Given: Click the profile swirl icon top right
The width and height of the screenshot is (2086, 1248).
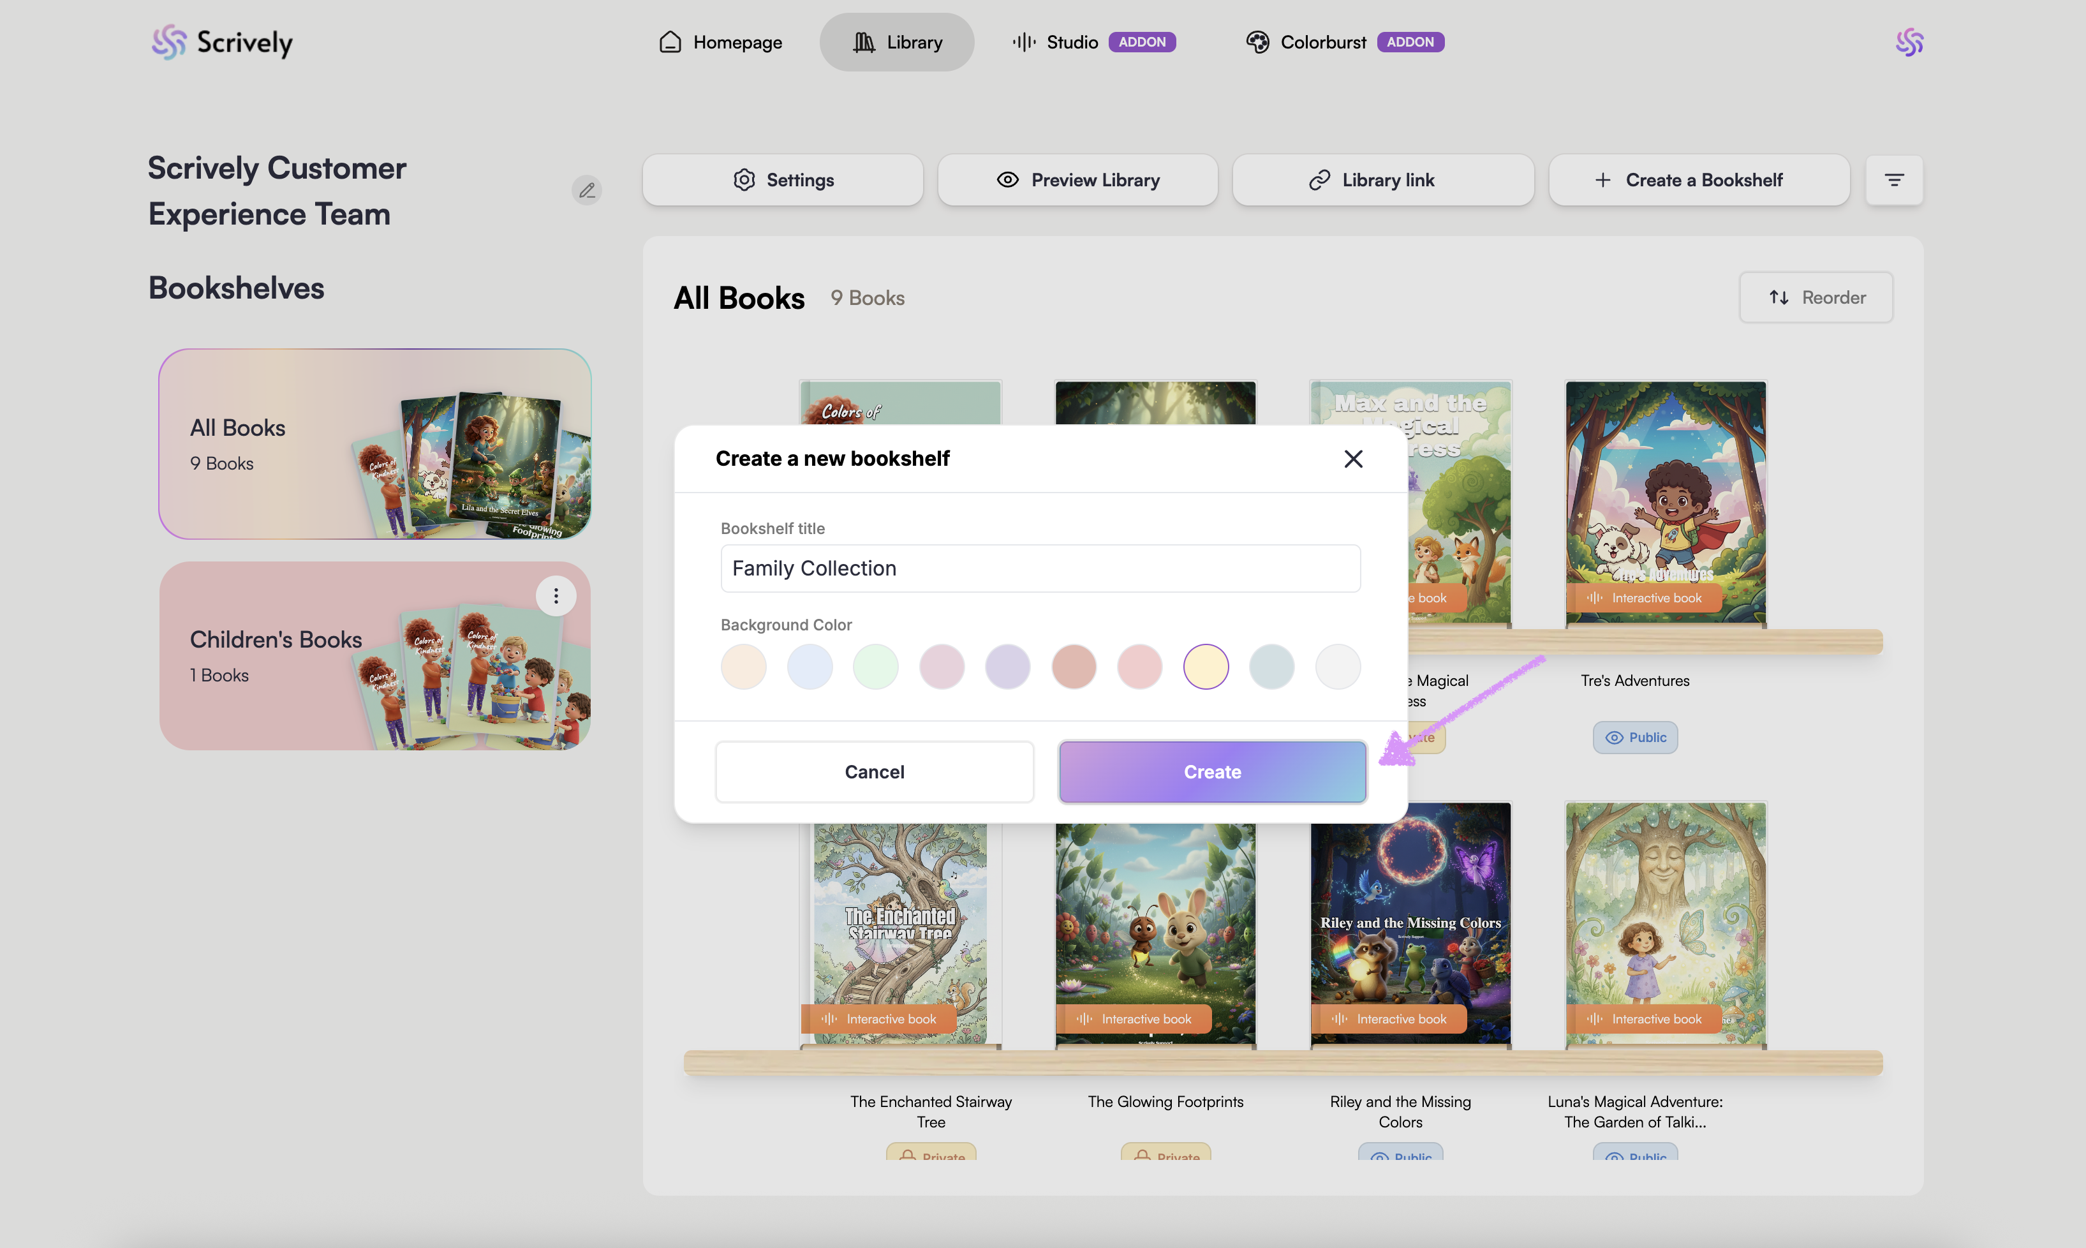Looking at the screenshot, I should tap(1909, 42).
